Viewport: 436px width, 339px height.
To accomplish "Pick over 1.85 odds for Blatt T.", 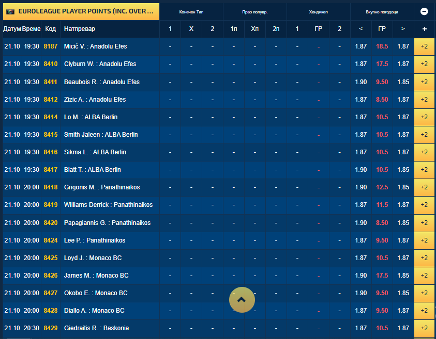I will [x=403, y=169].
